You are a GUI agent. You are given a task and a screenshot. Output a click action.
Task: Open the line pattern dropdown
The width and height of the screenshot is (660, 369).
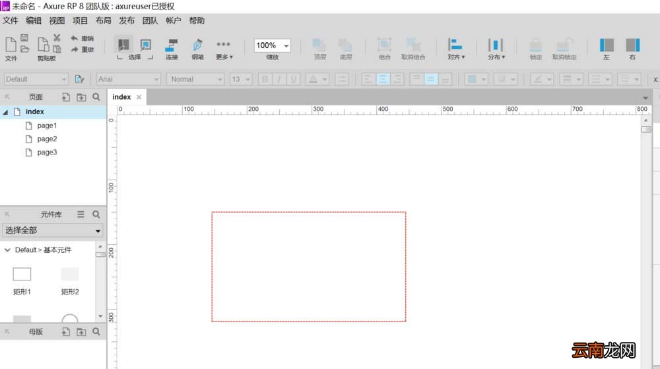600,79
